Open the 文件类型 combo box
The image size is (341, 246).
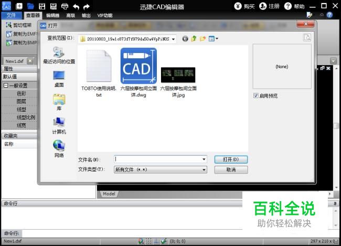click(161, 169)
